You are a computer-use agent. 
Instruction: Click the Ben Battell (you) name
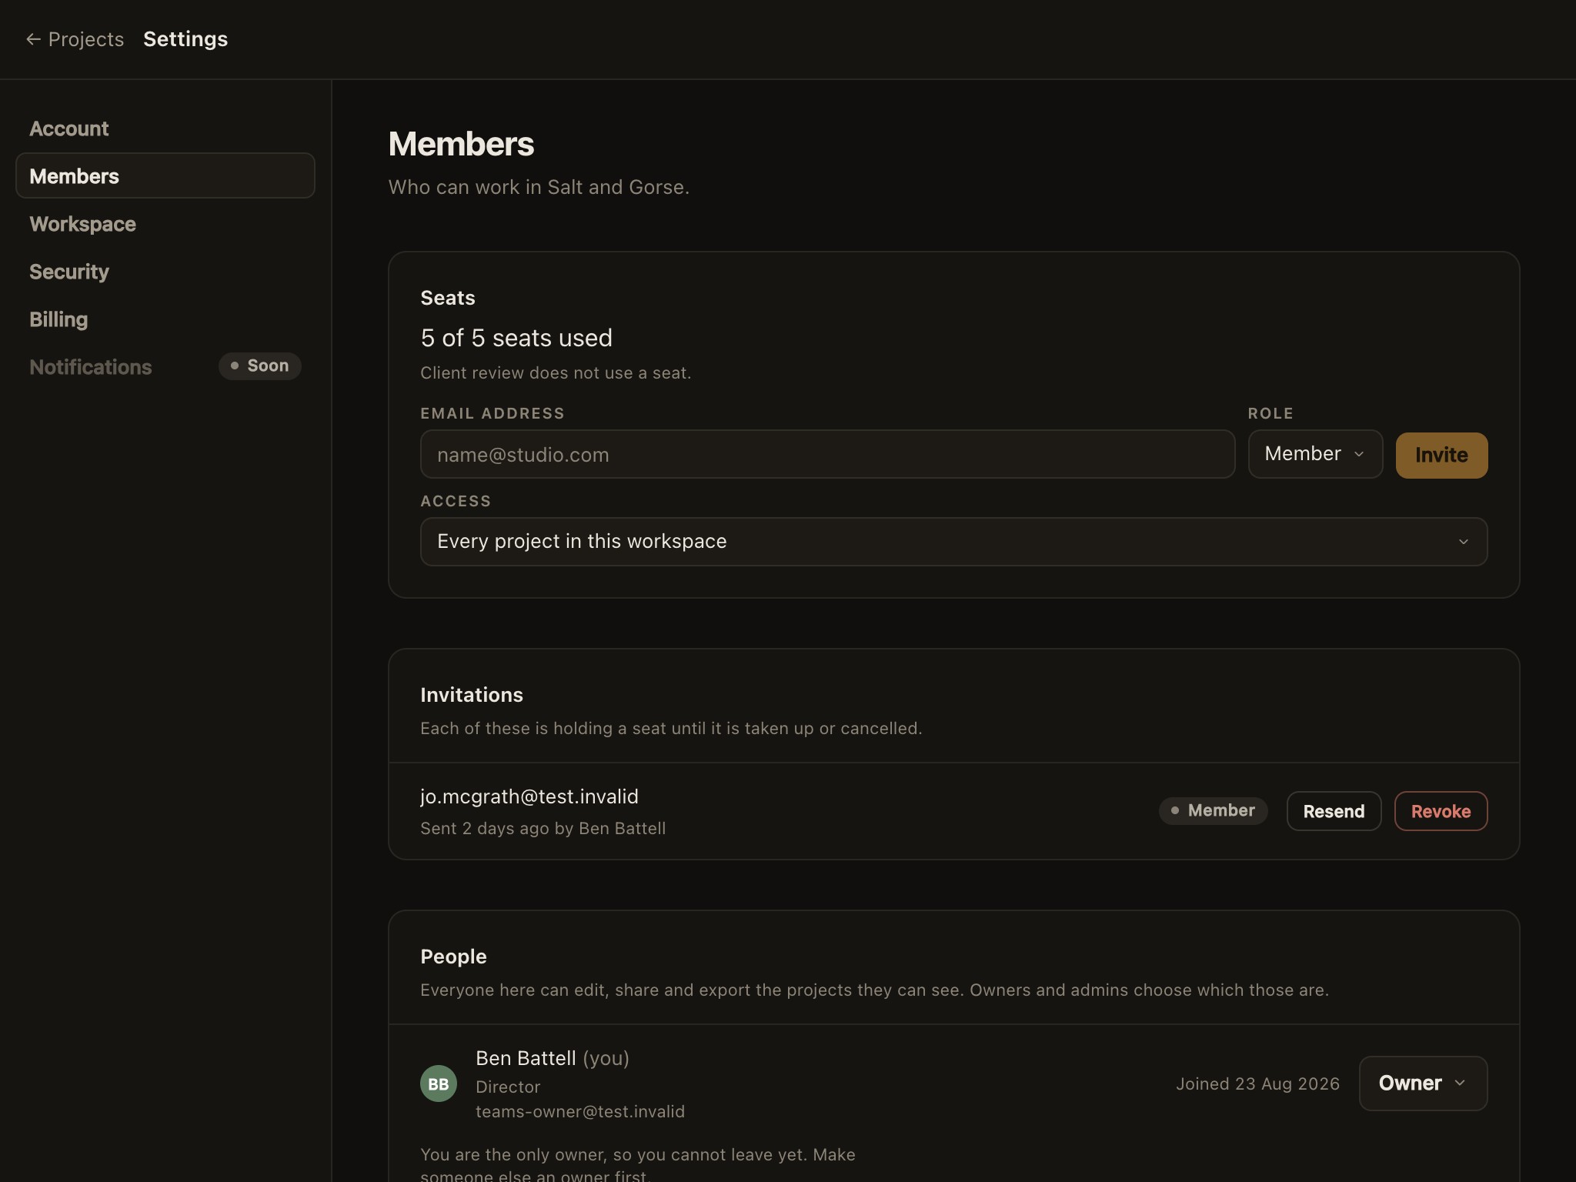553,1059
